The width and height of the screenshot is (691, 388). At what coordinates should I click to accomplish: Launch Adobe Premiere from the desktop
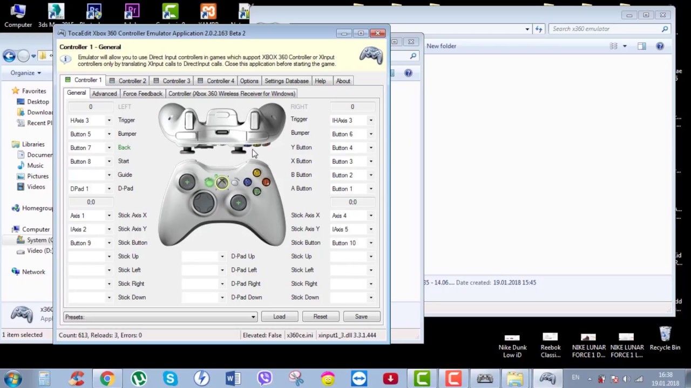click(x=132, y=15)
